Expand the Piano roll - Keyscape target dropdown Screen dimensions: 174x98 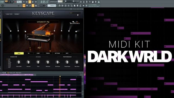(x=22, y=73)
